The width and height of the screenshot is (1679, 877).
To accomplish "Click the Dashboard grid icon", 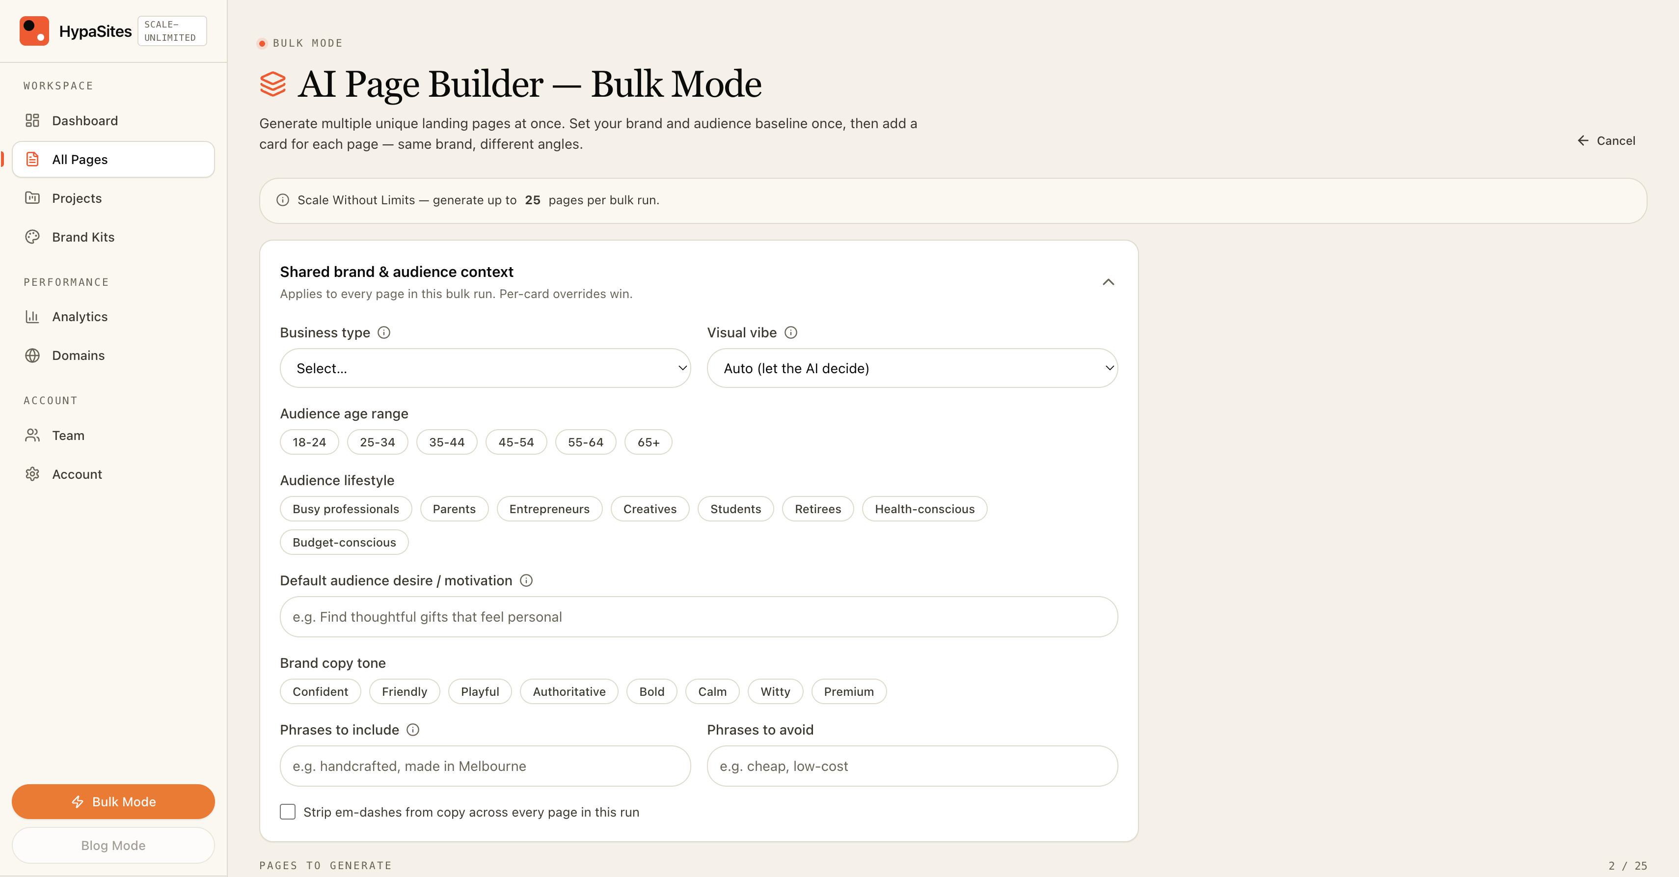I will [x=32, y=121].
